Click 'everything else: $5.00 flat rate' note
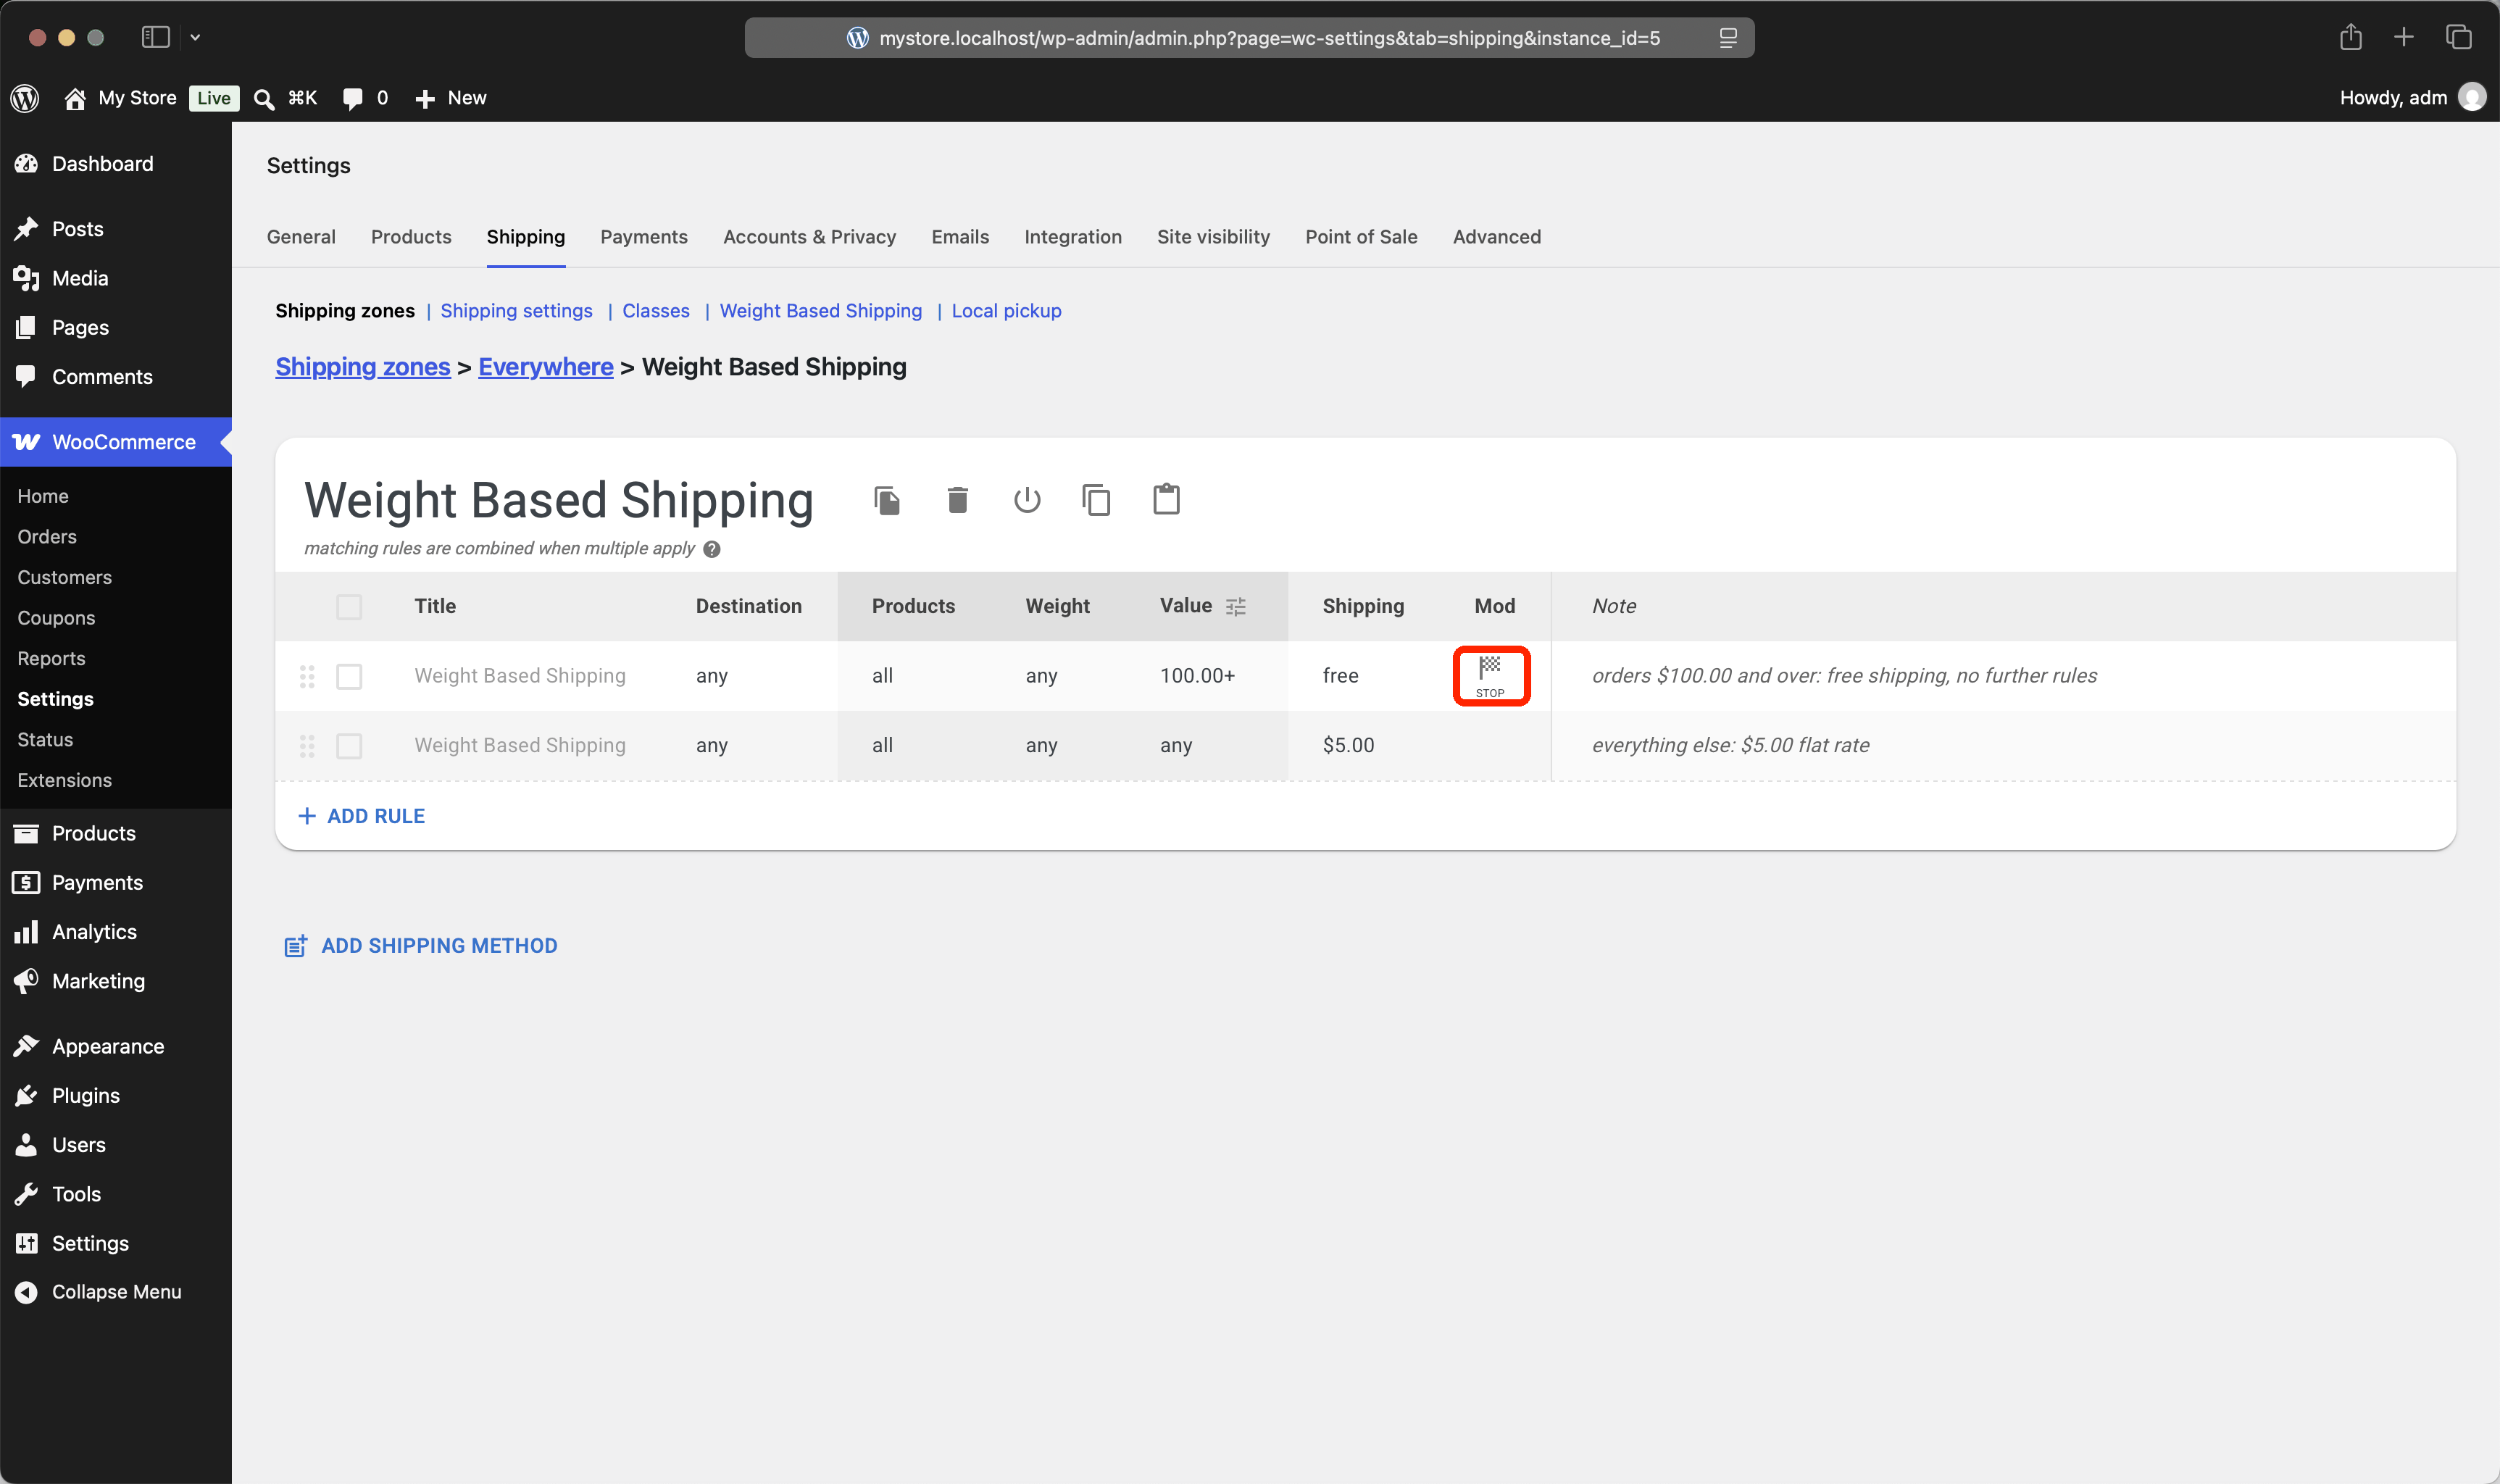 click(1730, 745)
